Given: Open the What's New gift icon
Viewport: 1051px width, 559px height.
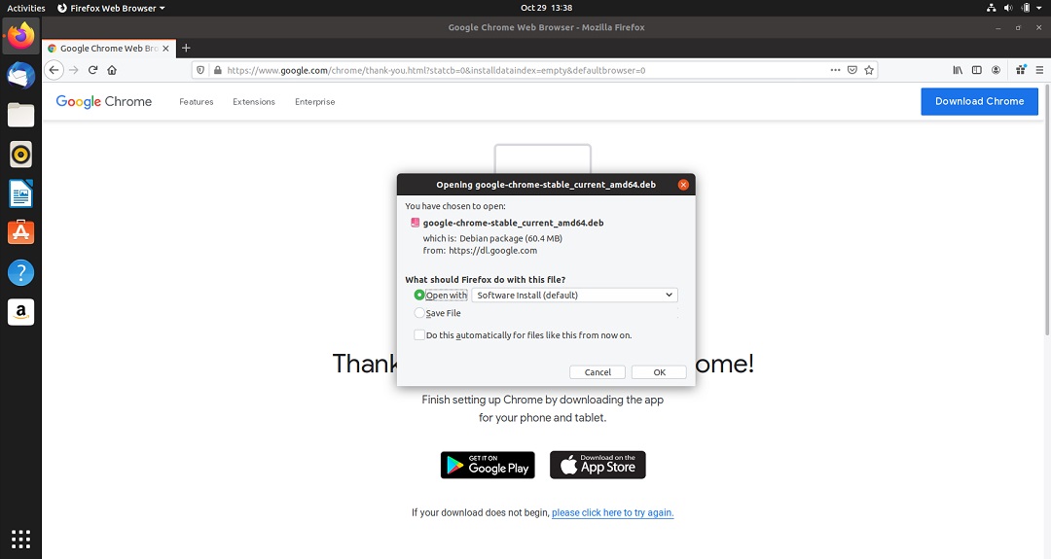Looking at the screenshot, I should pos(1021,70).
